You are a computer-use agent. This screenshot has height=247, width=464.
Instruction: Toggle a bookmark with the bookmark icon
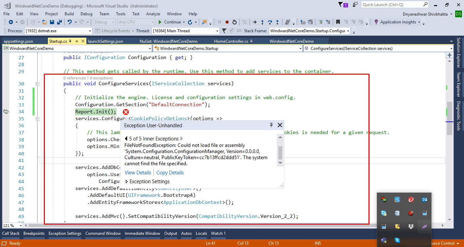[x=337, y=22]
